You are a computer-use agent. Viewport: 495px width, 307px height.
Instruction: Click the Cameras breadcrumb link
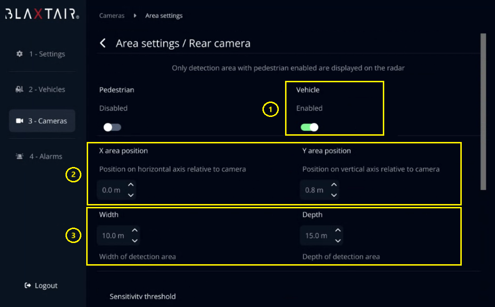112,15
